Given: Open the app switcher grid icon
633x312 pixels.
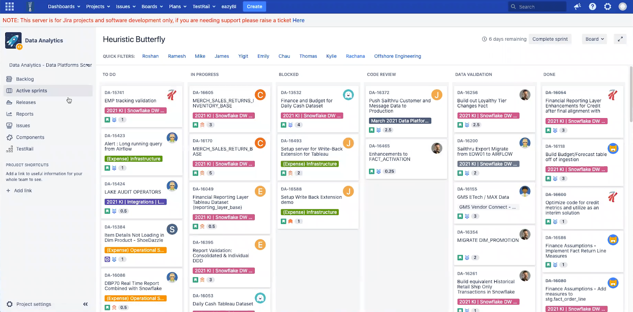Looking at the screenshot, I should [9, 6].
